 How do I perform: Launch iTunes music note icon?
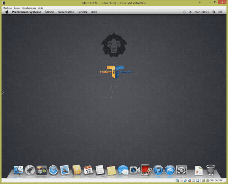[x=158, y=170]
